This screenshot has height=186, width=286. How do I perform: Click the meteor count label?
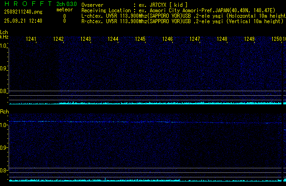tap(64, 10)
